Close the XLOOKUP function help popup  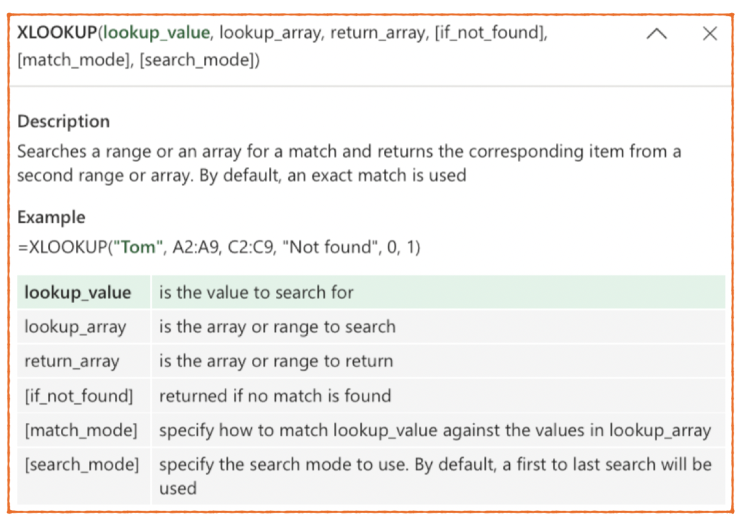coord(709,34)
